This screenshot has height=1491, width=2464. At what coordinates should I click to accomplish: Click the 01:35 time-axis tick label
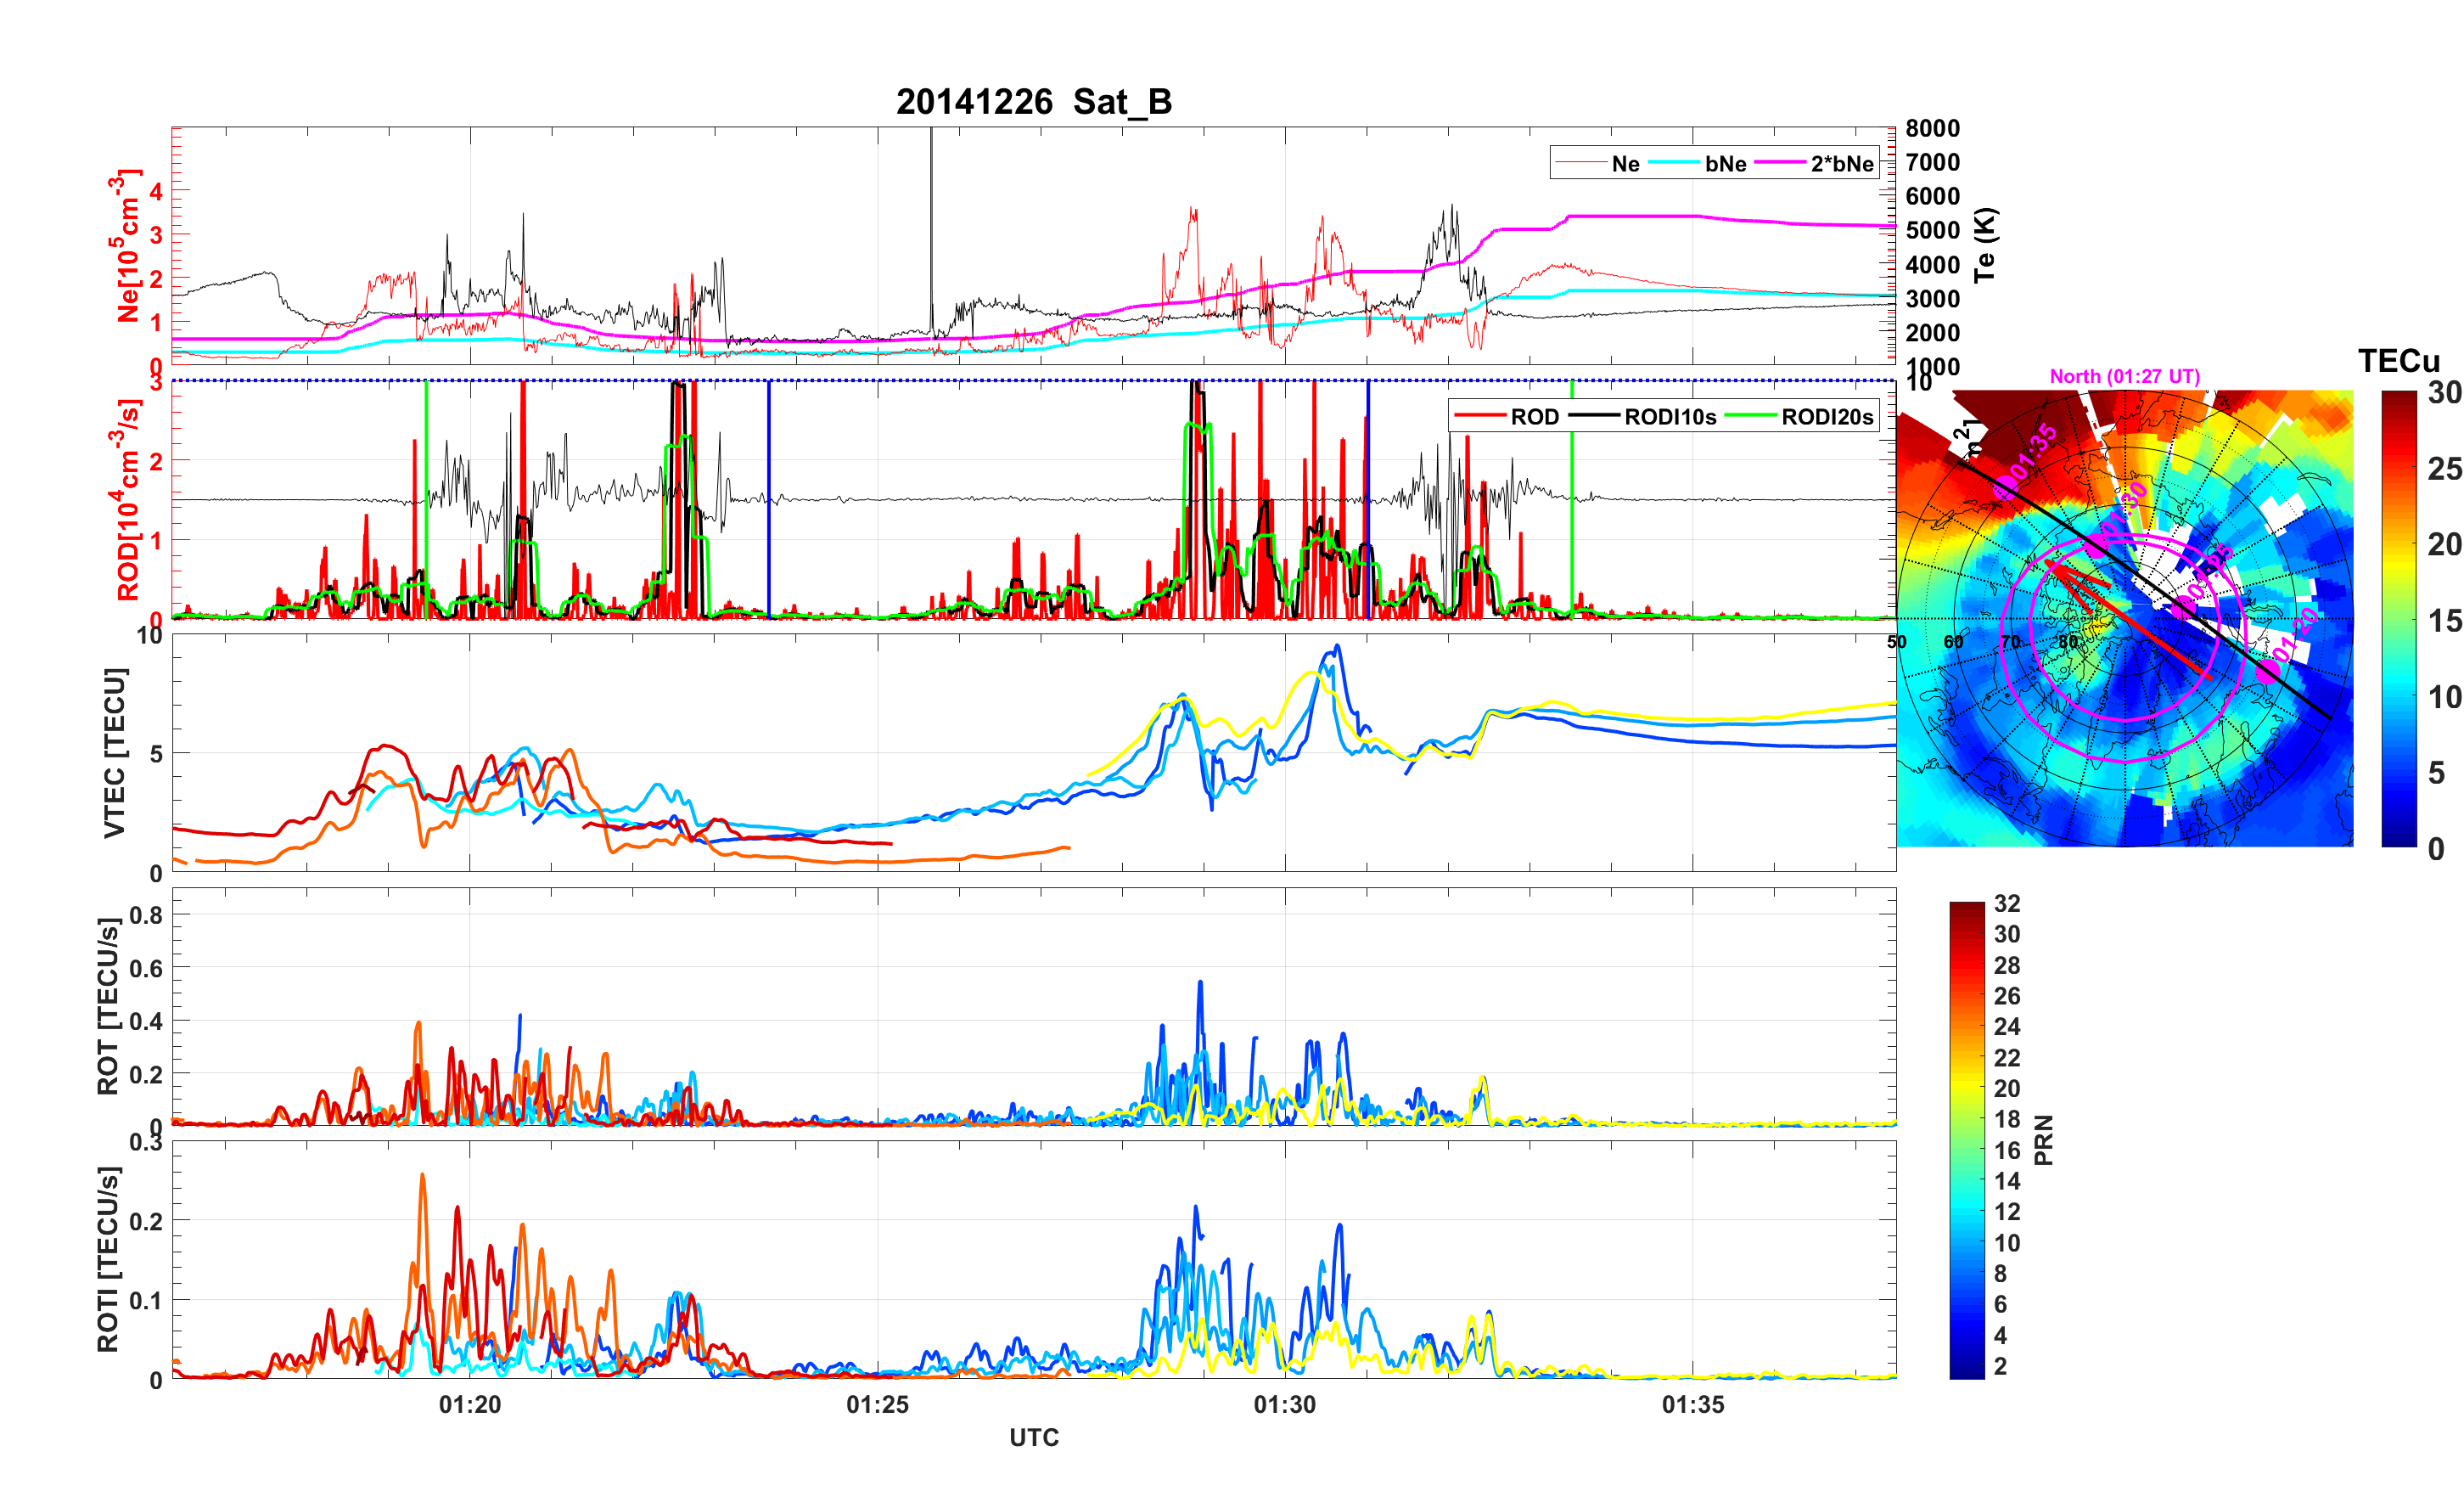[1693, 1405]
